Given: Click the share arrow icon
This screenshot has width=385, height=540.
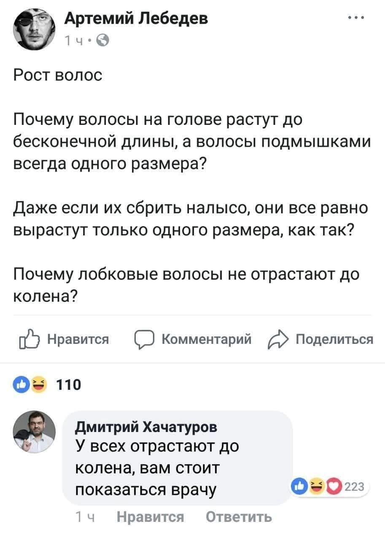Looking at the screenshot, I should click(277, 339).
